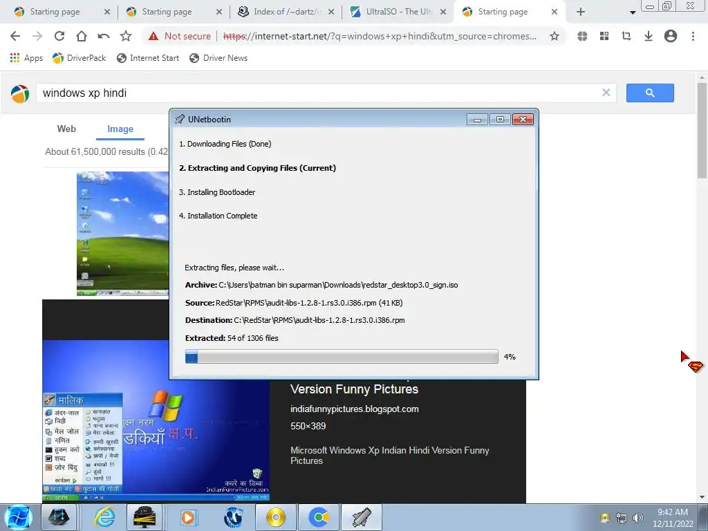Screen dimensions: 708x531
Task: Open Windows Media Player from taskbar
Action: coord(188,517)
